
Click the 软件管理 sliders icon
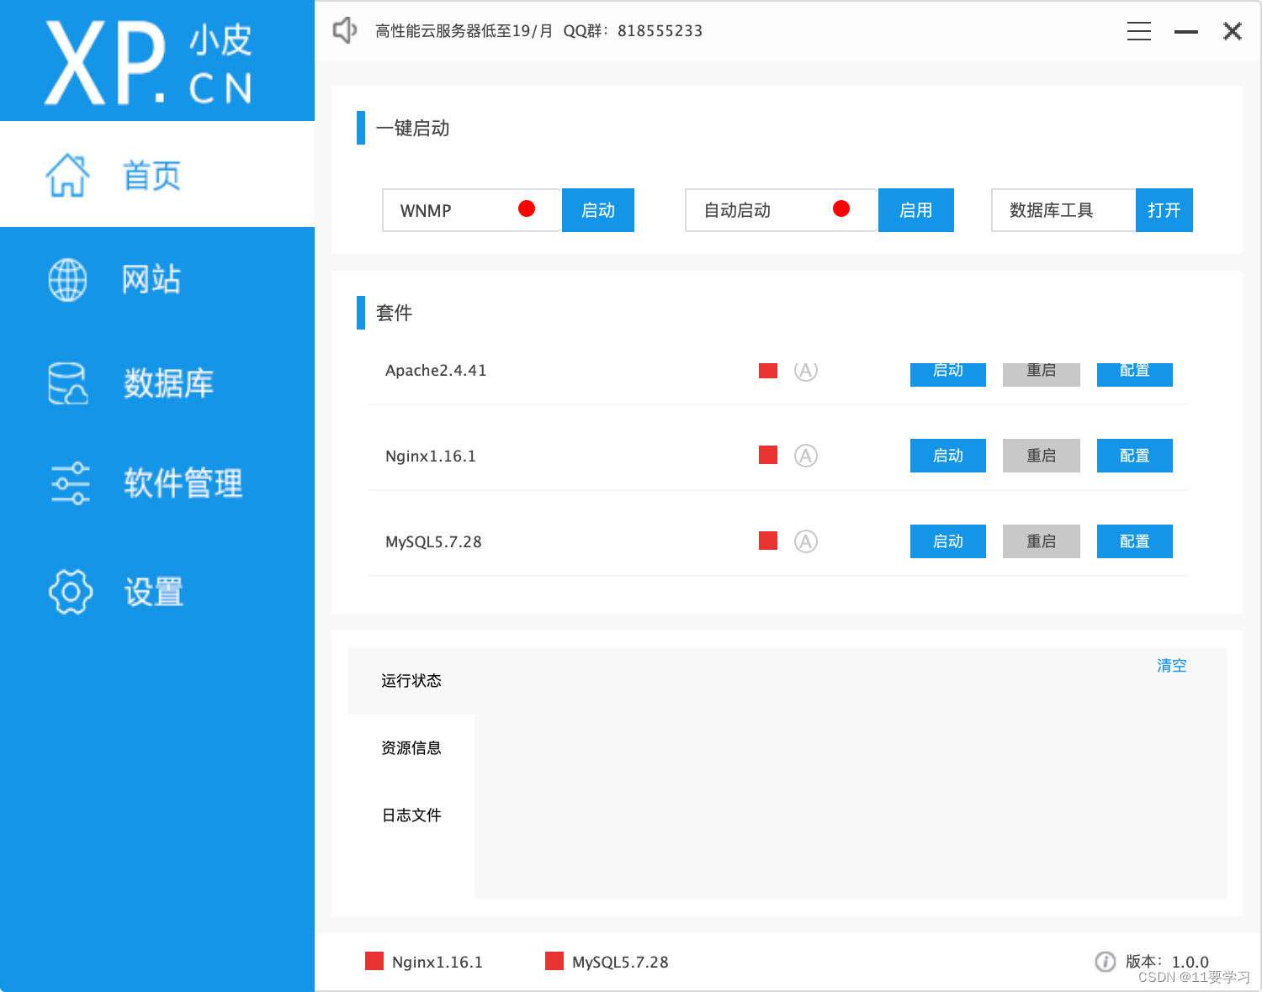point(70,483)
